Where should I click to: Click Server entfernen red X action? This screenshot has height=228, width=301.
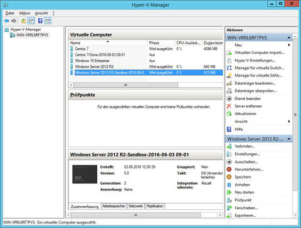coord(248,106)
